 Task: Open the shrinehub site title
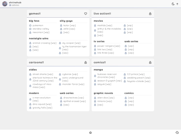click(15, 2)
